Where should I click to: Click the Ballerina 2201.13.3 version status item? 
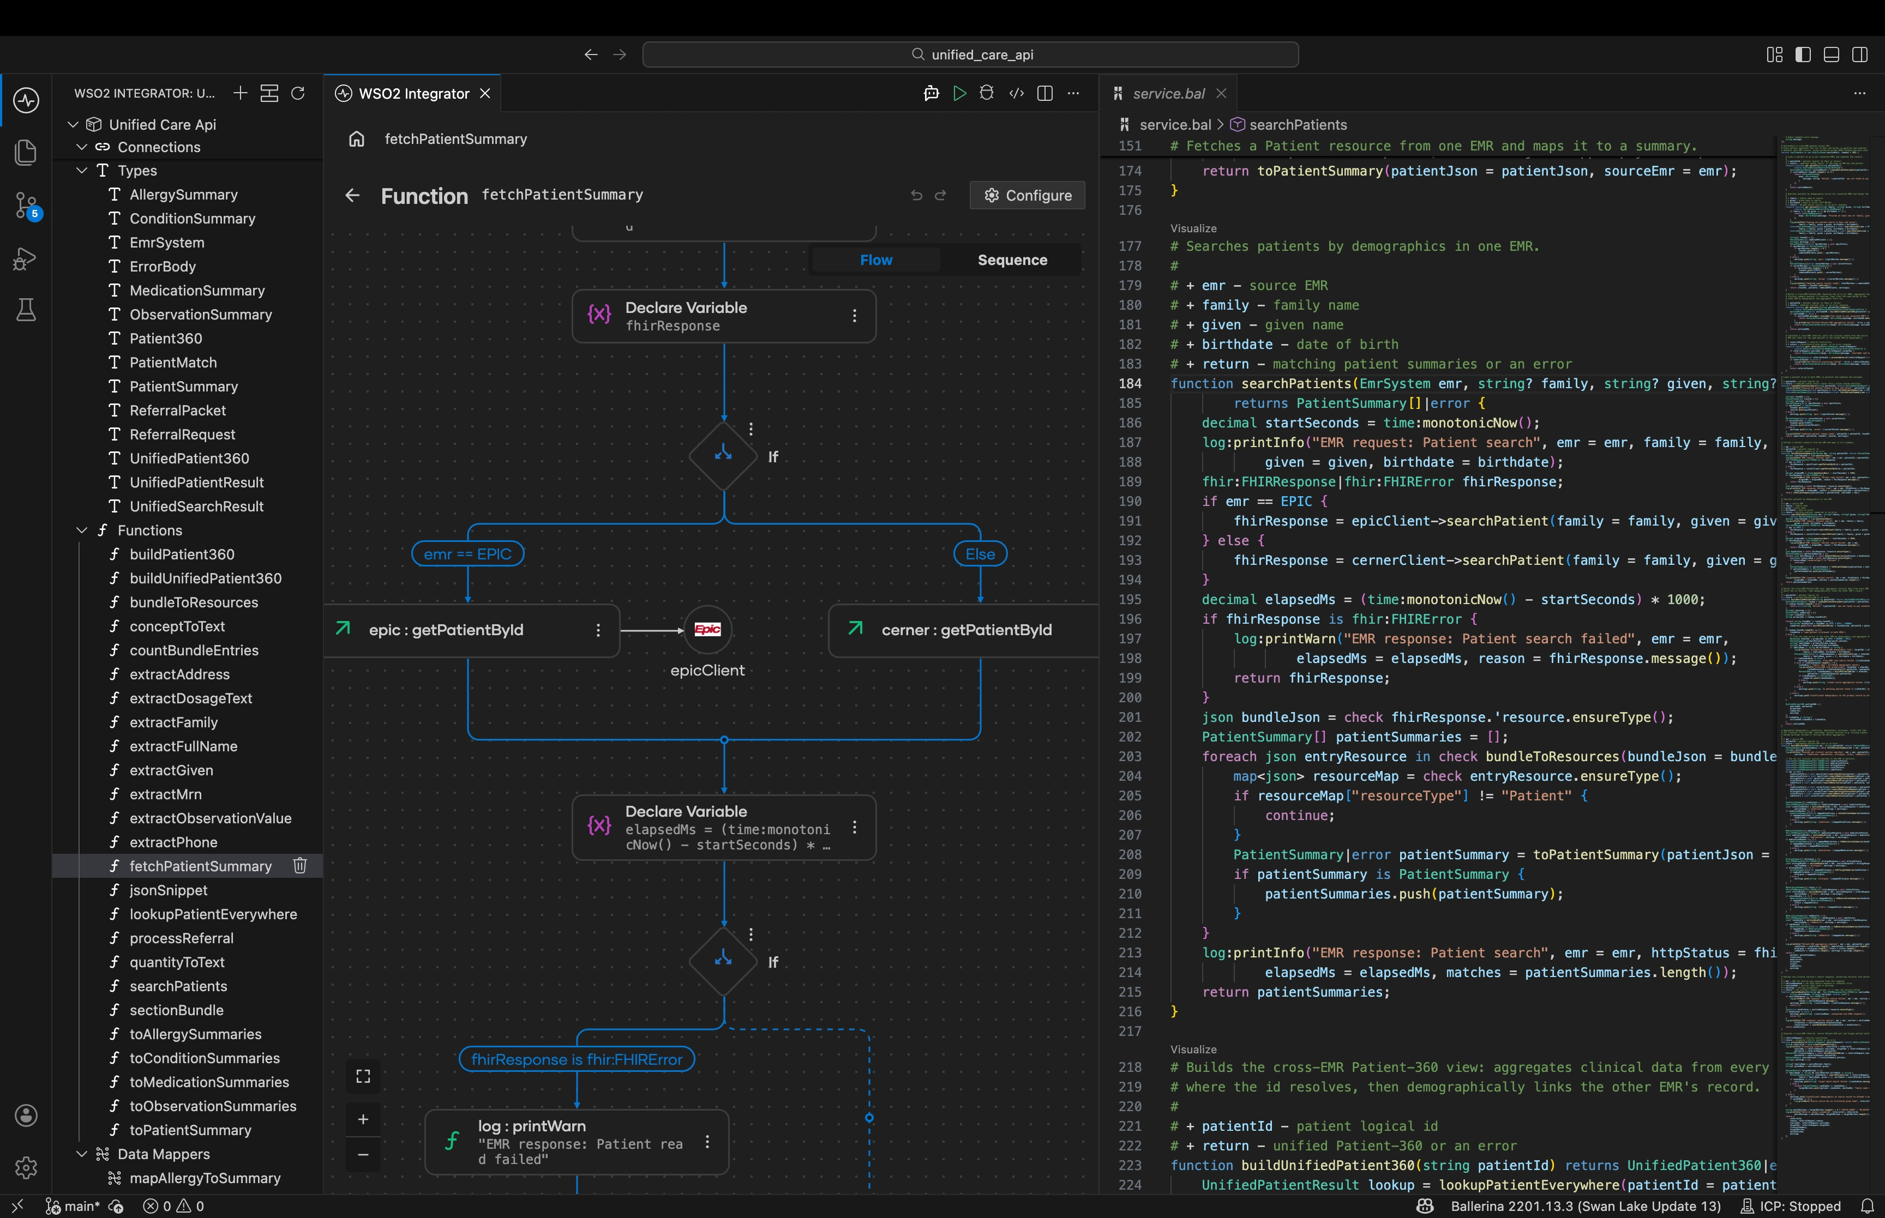(x=1585, y=1206)
